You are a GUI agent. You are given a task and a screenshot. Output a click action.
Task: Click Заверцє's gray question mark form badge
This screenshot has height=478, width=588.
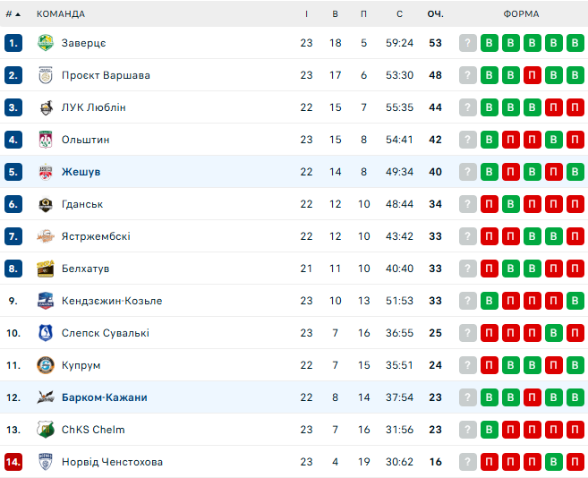467,43
